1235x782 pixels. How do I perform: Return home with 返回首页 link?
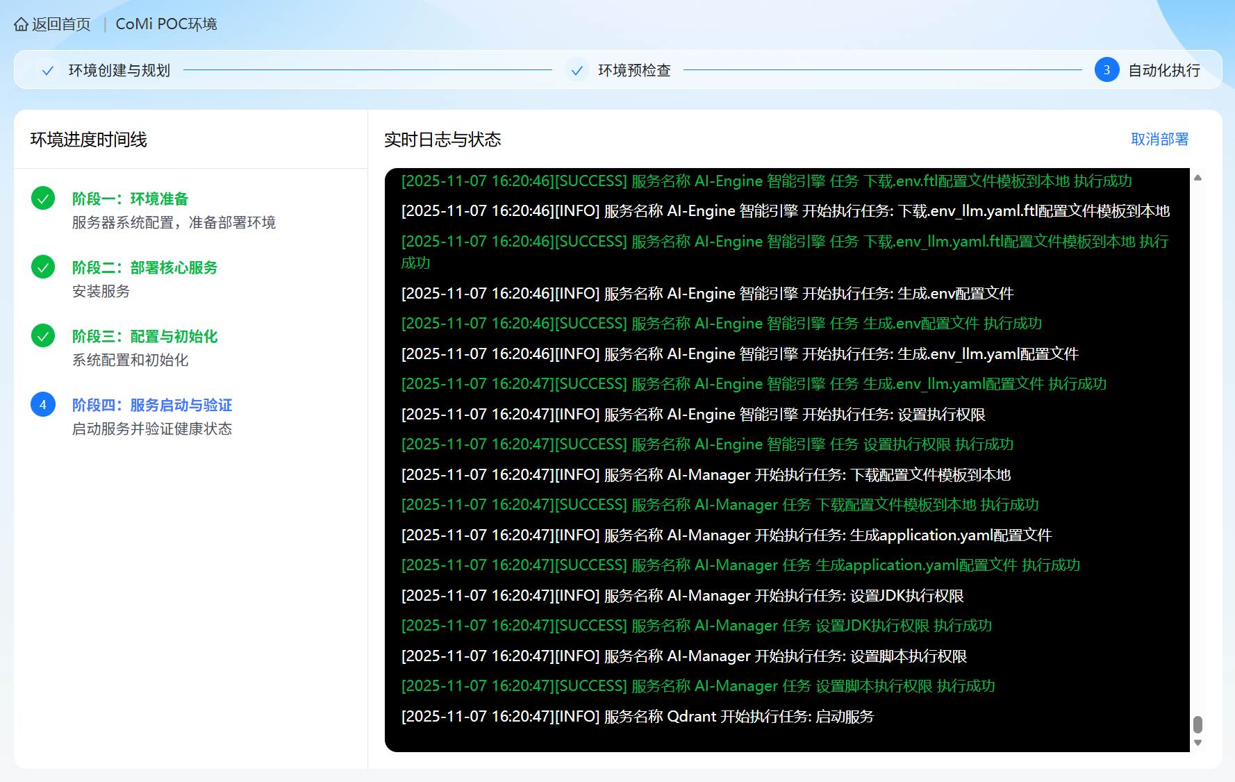click(61, 24)
